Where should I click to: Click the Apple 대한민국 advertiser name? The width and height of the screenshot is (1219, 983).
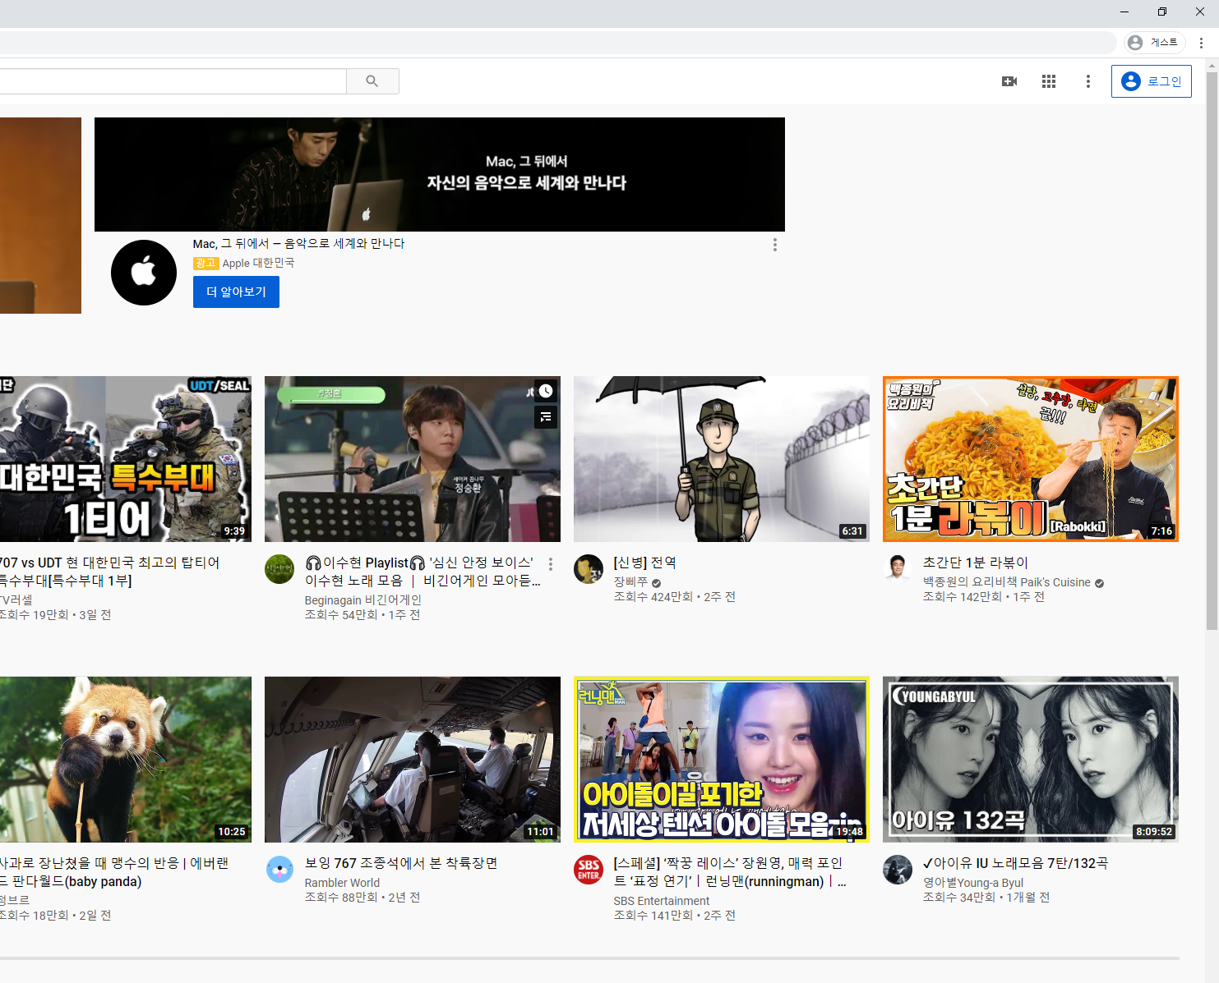click(x=258, y=263)
